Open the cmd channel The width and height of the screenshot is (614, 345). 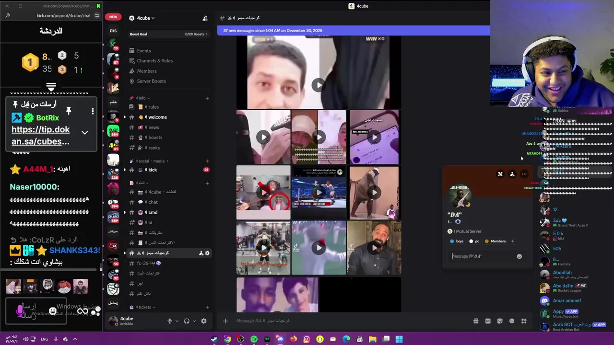click(x=169, y=212)
